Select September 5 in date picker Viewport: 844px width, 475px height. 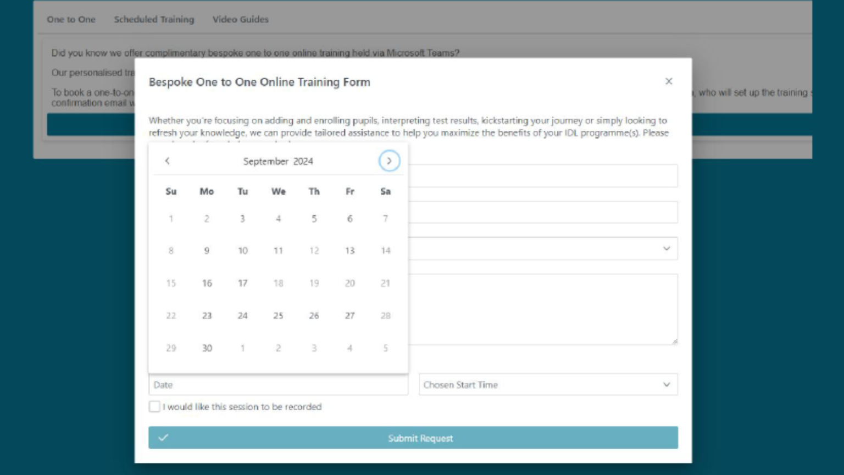coord(314,219)
